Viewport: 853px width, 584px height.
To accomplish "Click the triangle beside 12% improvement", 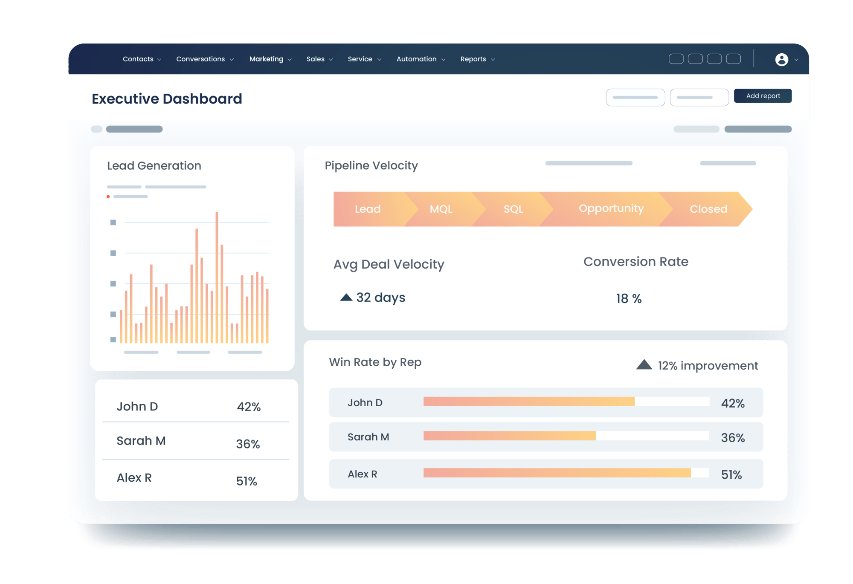I will pos(644,364).
